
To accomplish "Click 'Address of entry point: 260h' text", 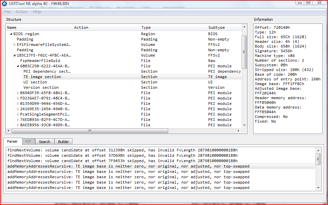I will coord(288,79).
